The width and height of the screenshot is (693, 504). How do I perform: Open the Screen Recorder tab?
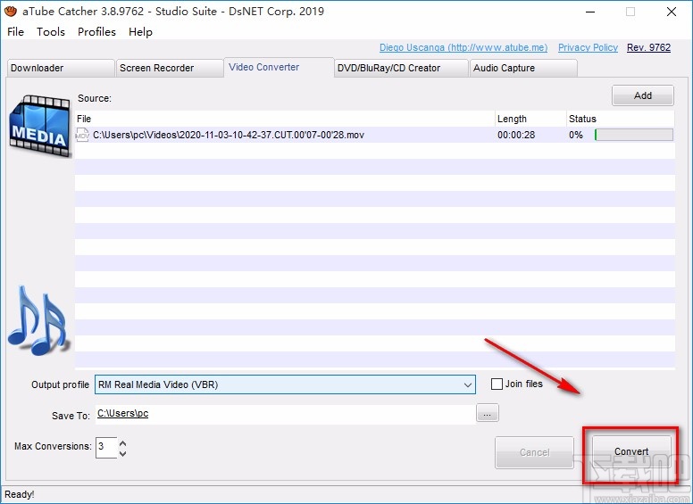point(167,68)
